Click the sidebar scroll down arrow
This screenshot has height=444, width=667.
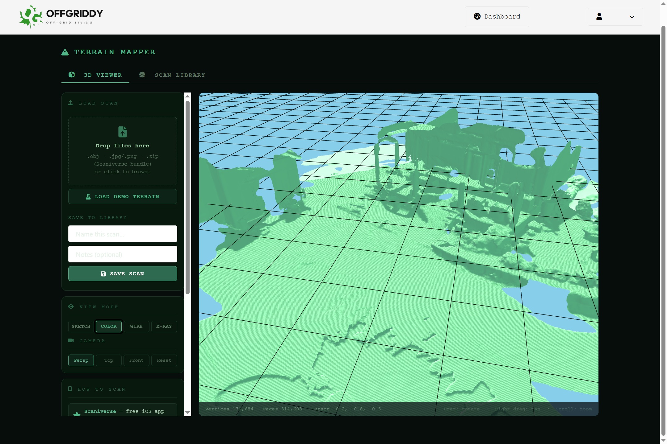(x=187, y=413)
